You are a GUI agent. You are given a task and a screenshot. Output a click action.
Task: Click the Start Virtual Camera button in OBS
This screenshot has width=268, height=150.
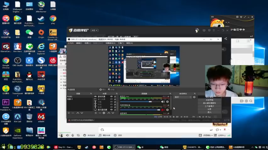(209, 103)
